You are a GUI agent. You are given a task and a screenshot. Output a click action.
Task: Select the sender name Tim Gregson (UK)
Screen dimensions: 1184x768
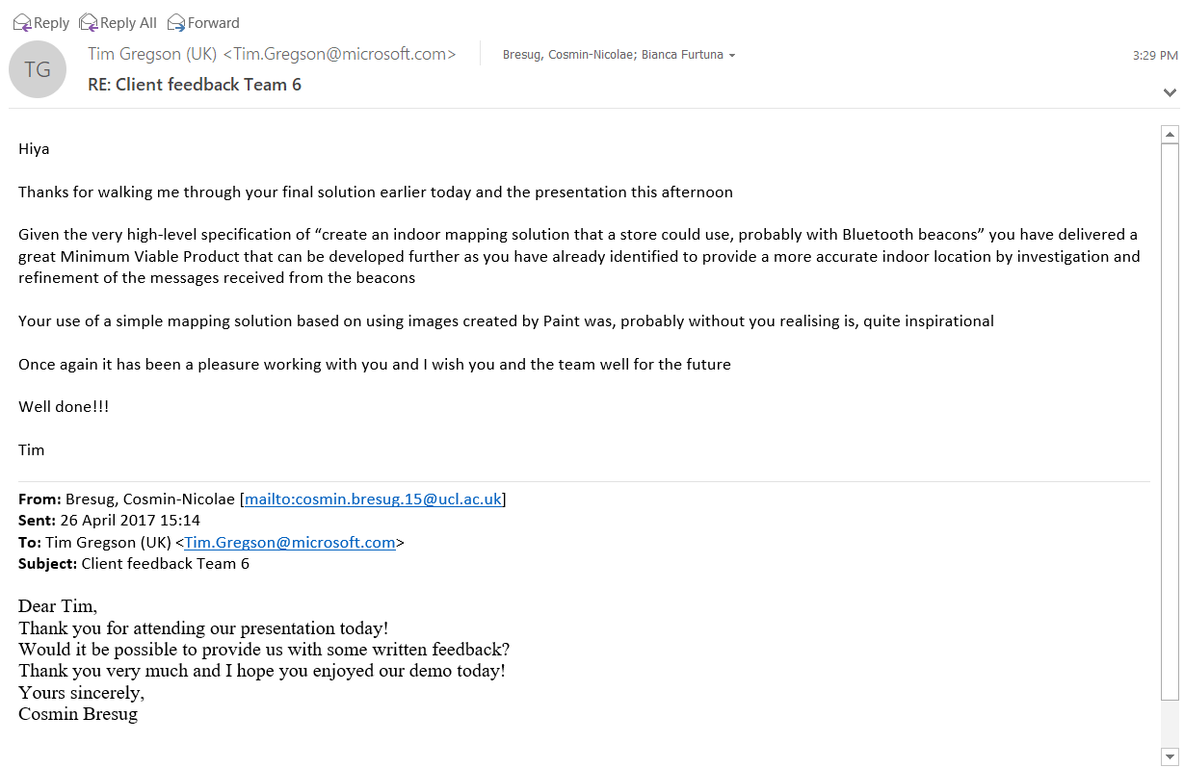pyautogui.click(x=152, y=54)
